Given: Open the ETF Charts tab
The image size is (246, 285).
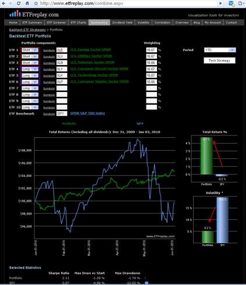Looking at the screenshot, I should click(79, 23).
